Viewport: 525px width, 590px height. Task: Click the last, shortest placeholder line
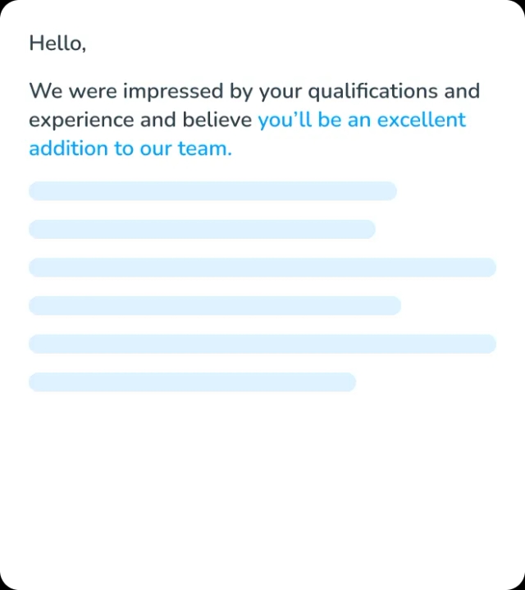[192, 382]
